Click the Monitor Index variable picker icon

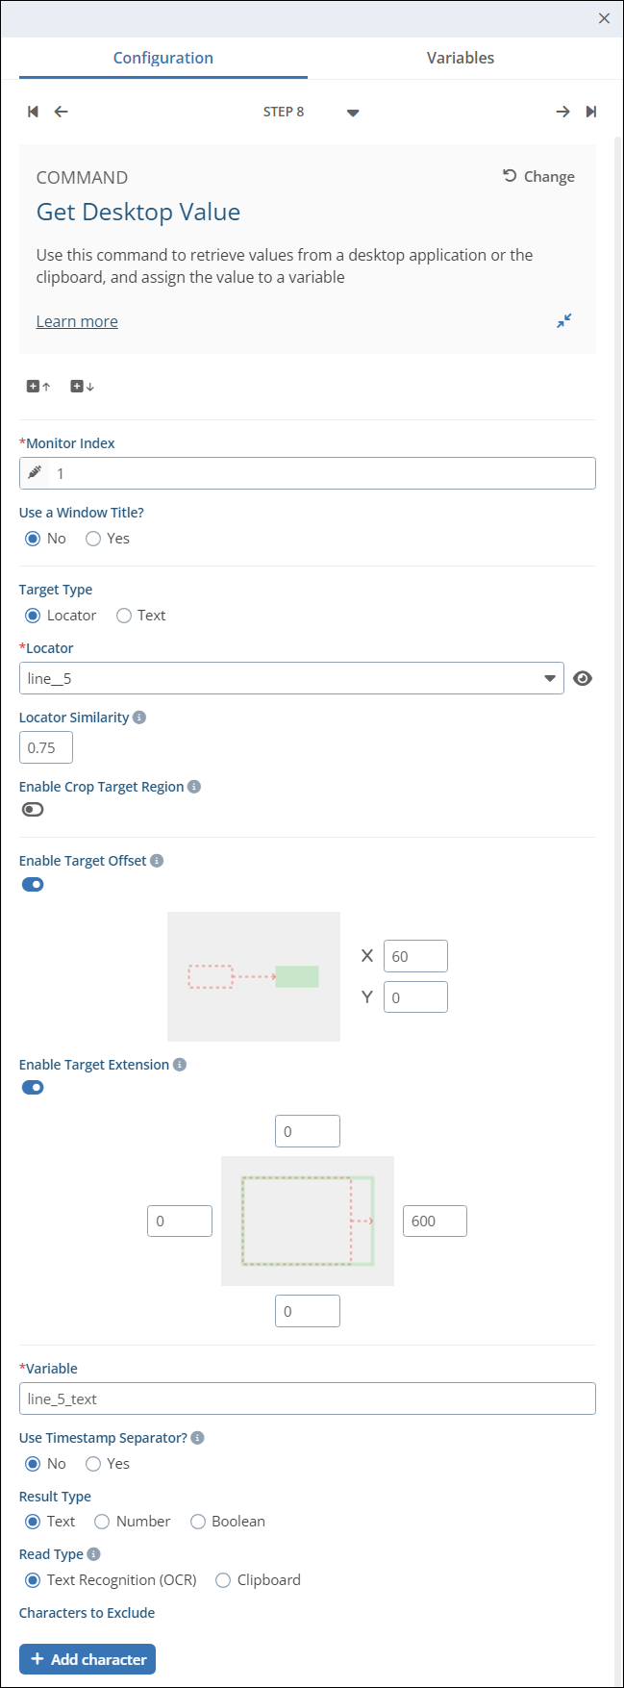(x=35, y=473)
